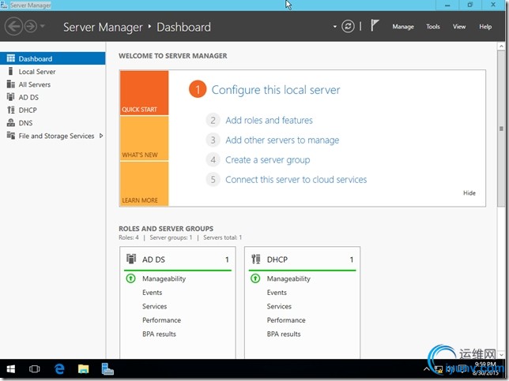Screen dimensions: 509x381
Task: Open dropdown arrow left of refresh icon
Action: (x=334, y=27)
